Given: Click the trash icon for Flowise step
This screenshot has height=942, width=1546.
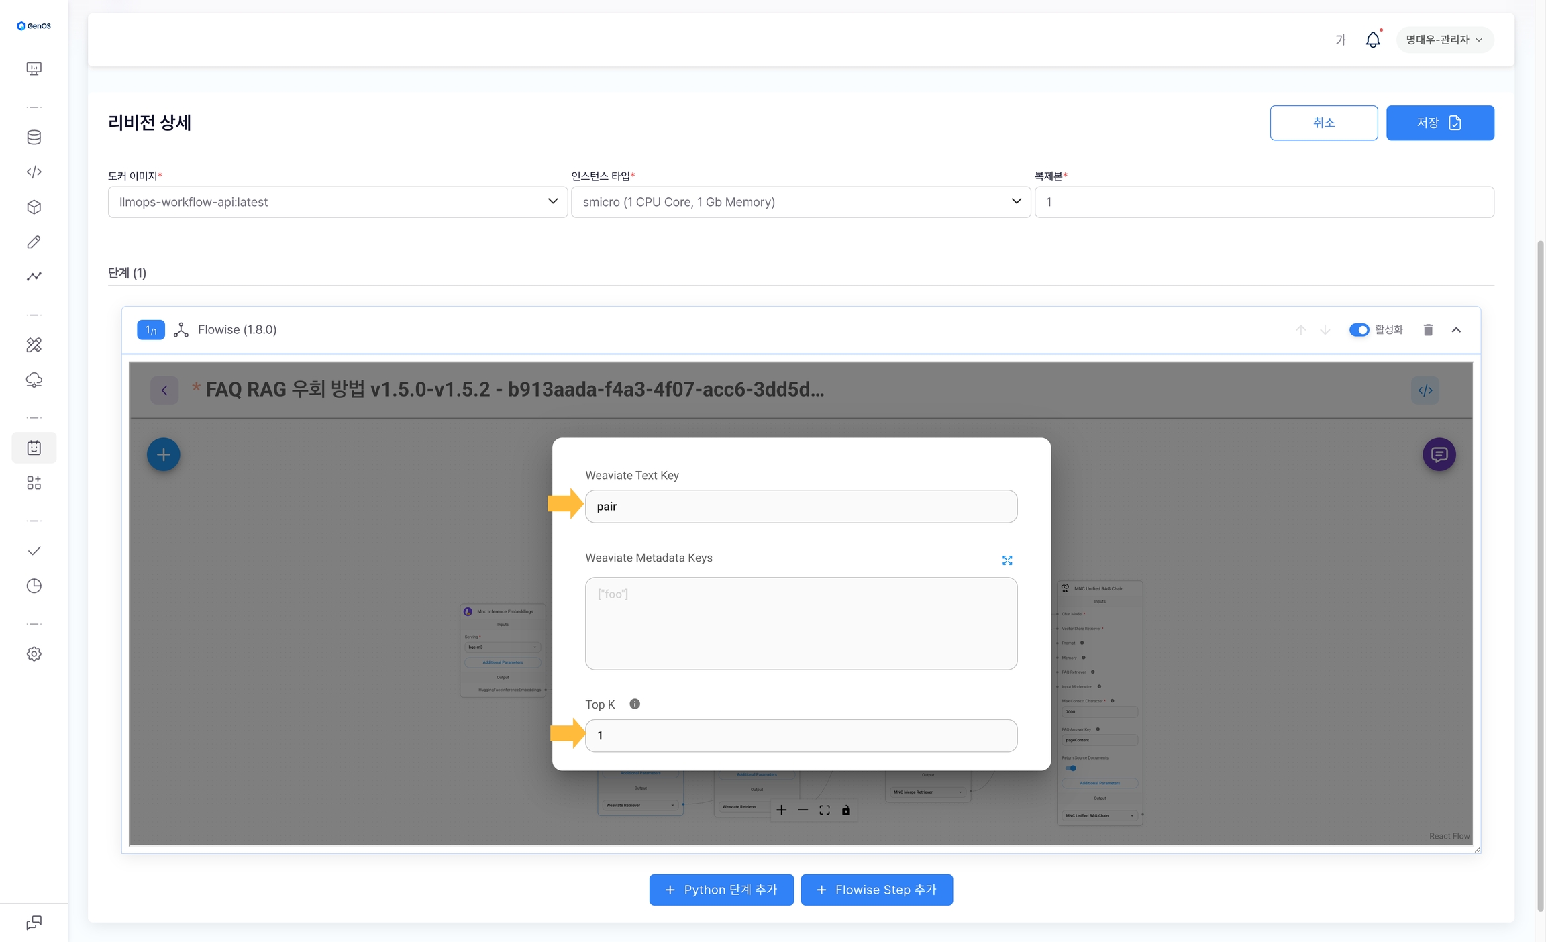Looking at the screenshot, I should click(x=1428, y=330).
